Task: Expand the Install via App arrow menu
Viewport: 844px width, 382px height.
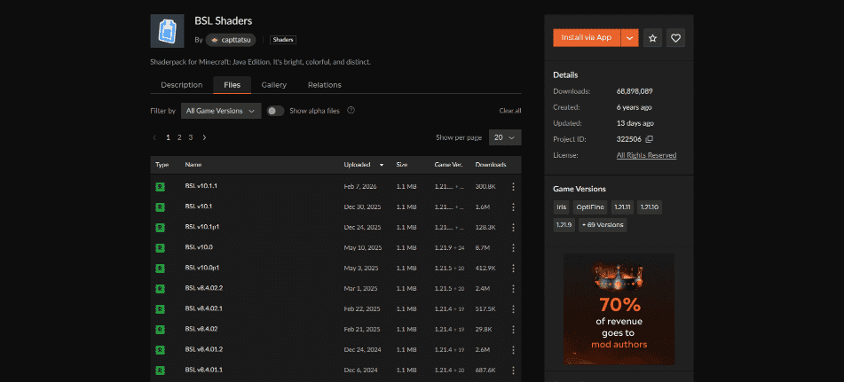Action: [x=629, y=38]
